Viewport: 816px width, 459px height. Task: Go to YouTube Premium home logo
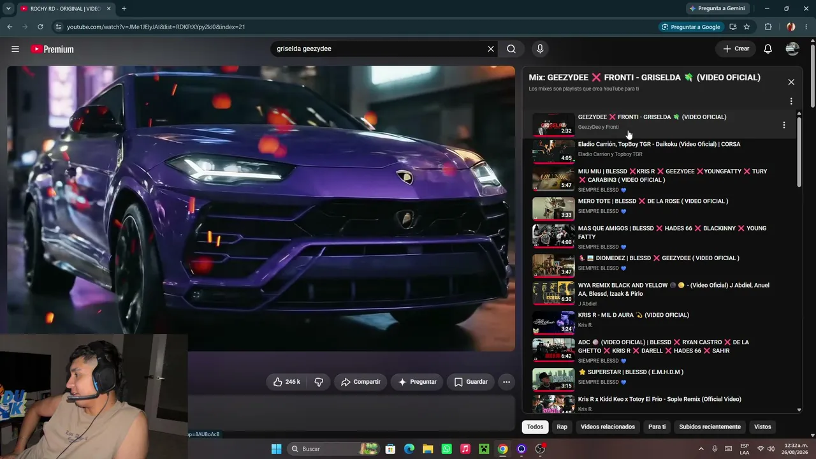click(52, 49)
